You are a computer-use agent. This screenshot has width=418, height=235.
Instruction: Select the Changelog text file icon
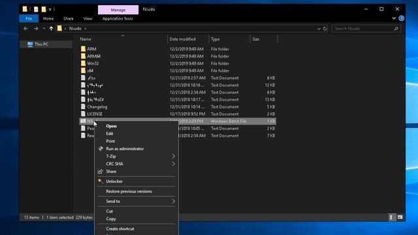point(83,106)
